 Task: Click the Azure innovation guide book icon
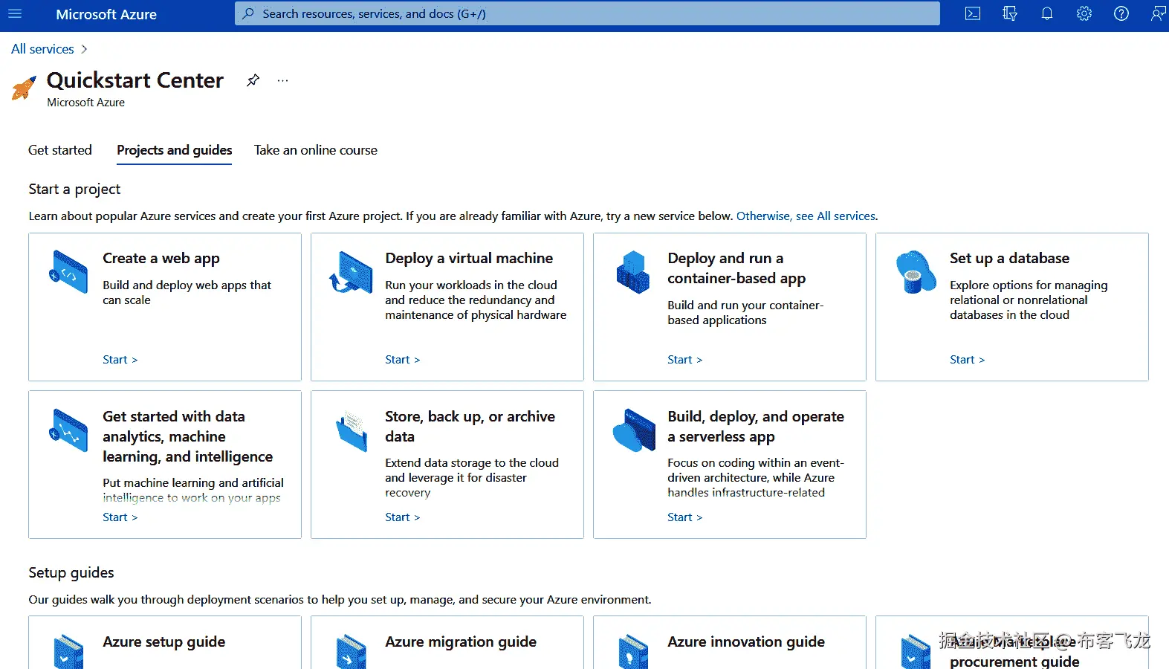[634, 652]
